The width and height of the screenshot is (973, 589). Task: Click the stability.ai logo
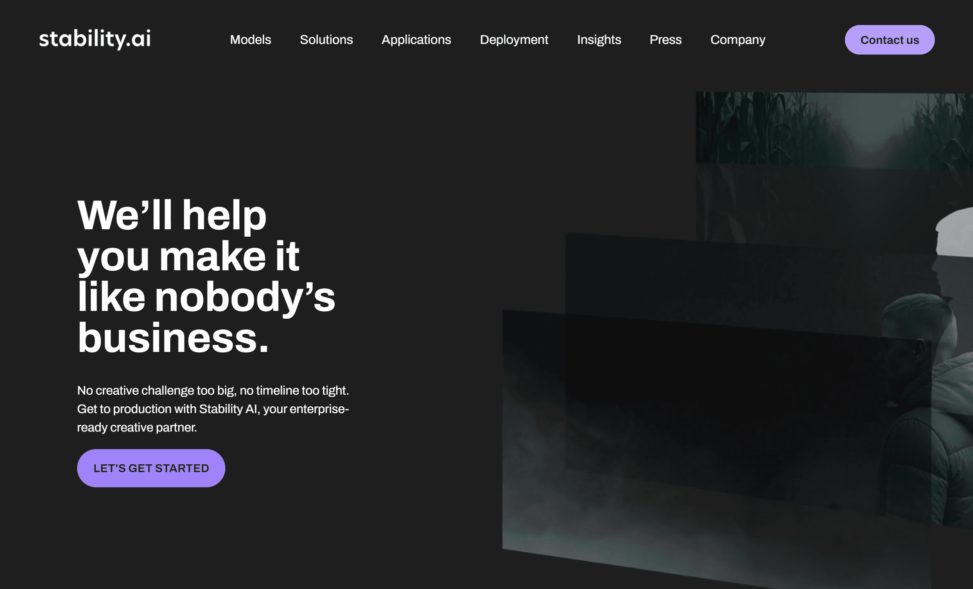pyautogui.click(x=95, y=39)
